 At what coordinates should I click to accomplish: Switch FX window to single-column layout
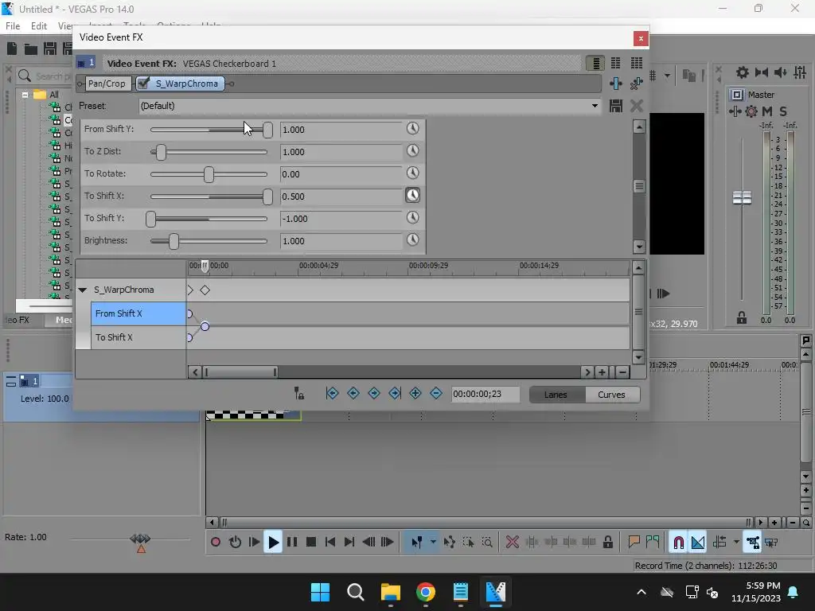(x=595, y=64)
